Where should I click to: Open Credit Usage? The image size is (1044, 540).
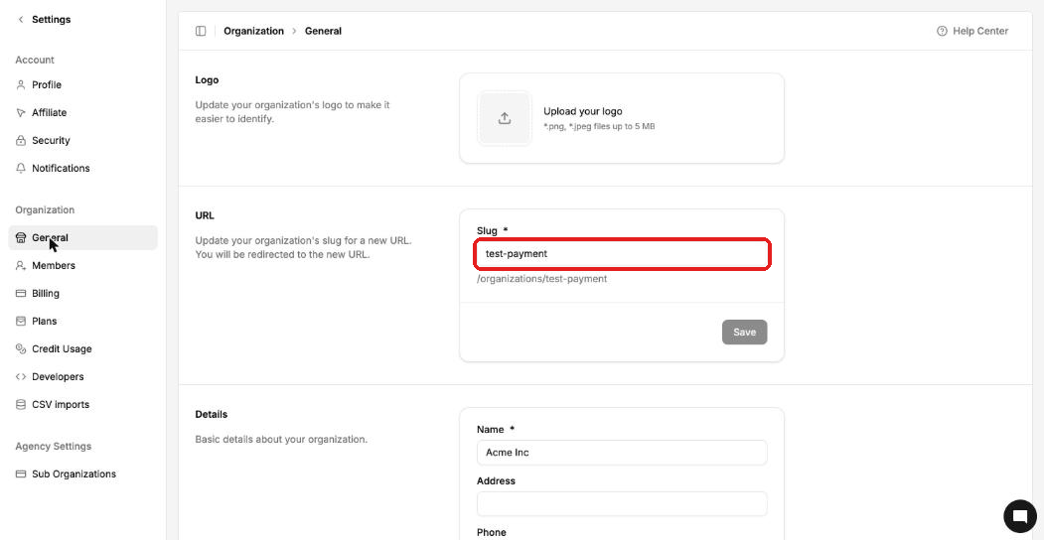(x=82, y=349)
